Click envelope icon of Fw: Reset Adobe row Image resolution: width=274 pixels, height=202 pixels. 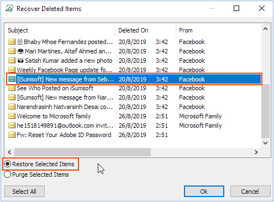coord(12,135)
